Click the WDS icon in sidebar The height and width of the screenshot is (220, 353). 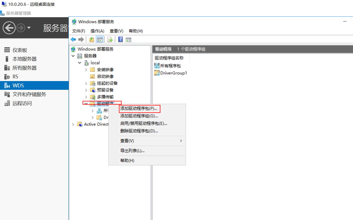(x=7, y=85)
